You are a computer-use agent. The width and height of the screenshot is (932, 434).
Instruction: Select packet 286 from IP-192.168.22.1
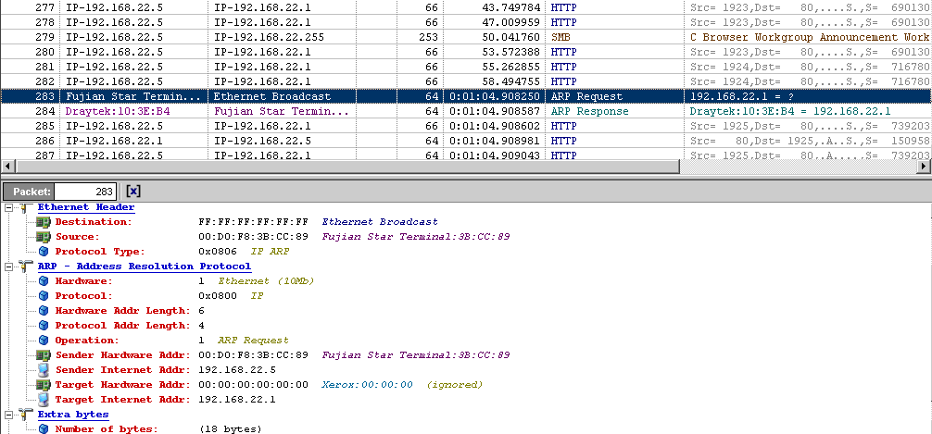pyautogui.click(x=466, y=141)
